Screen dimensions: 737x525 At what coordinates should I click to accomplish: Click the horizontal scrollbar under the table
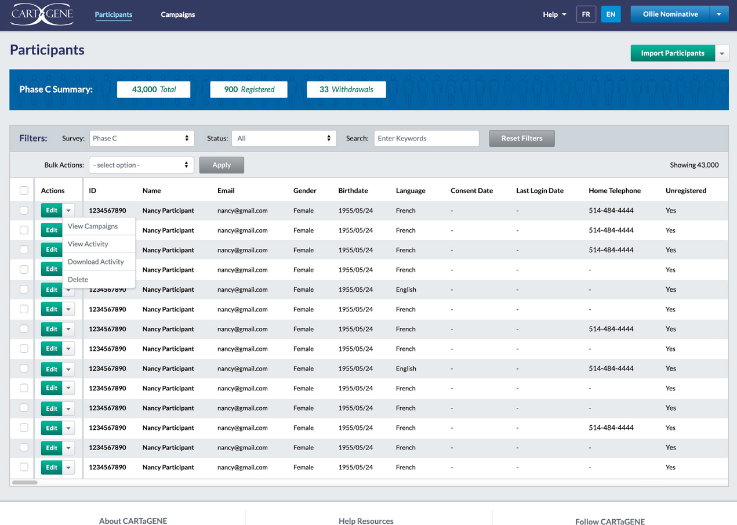click(x=25, y=482)
